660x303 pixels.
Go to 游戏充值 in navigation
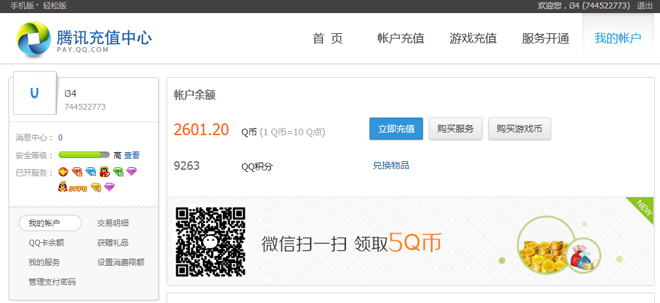(x=473, y=39)
